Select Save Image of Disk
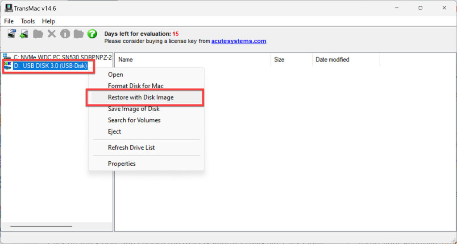Image resolution: width=457 pixels, height=244 pixels. tap(146, 109)
